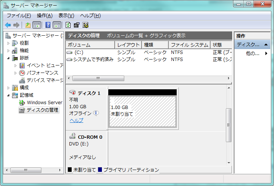This screenshot has height=186, width=274.
Task: Select the 記憶域 tree node icon
Action: pos(15,95)
